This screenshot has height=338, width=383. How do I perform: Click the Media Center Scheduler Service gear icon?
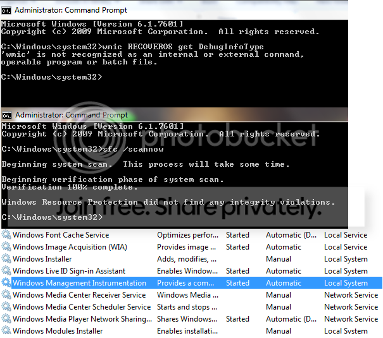[x=6, y=307]
